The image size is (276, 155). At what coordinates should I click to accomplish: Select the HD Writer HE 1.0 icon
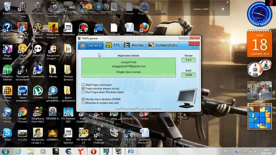(83, 136)
